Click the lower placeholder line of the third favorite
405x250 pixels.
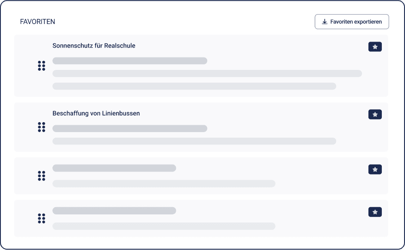click(163, 184)
